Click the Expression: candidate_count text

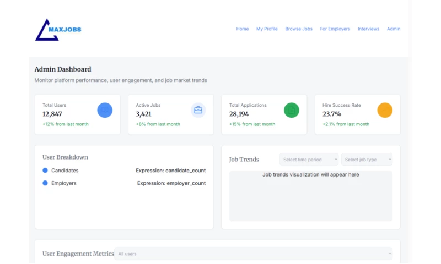point(171,170)
